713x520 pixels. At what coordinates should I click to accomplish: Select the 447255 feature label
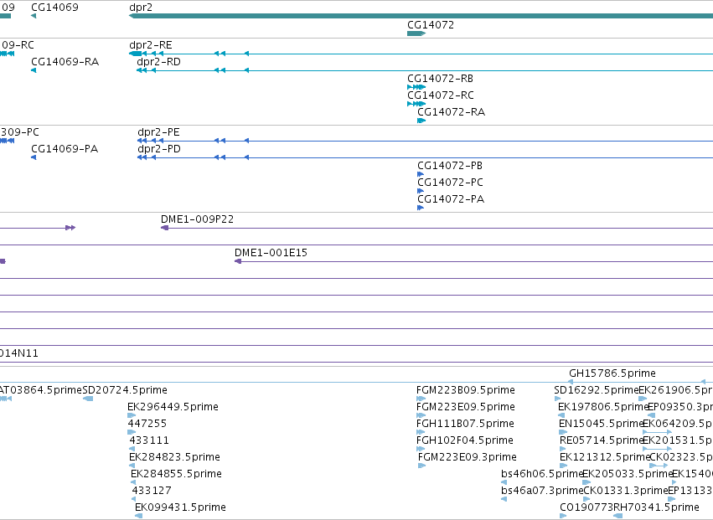coord(147,424)
